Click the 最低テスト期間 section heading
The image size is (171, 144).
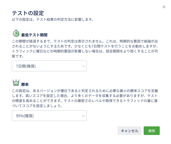click(x=34, y=35)
